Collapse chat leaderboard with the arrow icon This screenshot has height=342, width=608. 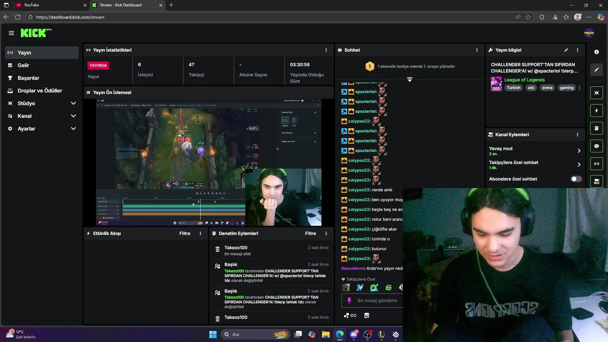(x=409, y=79)
